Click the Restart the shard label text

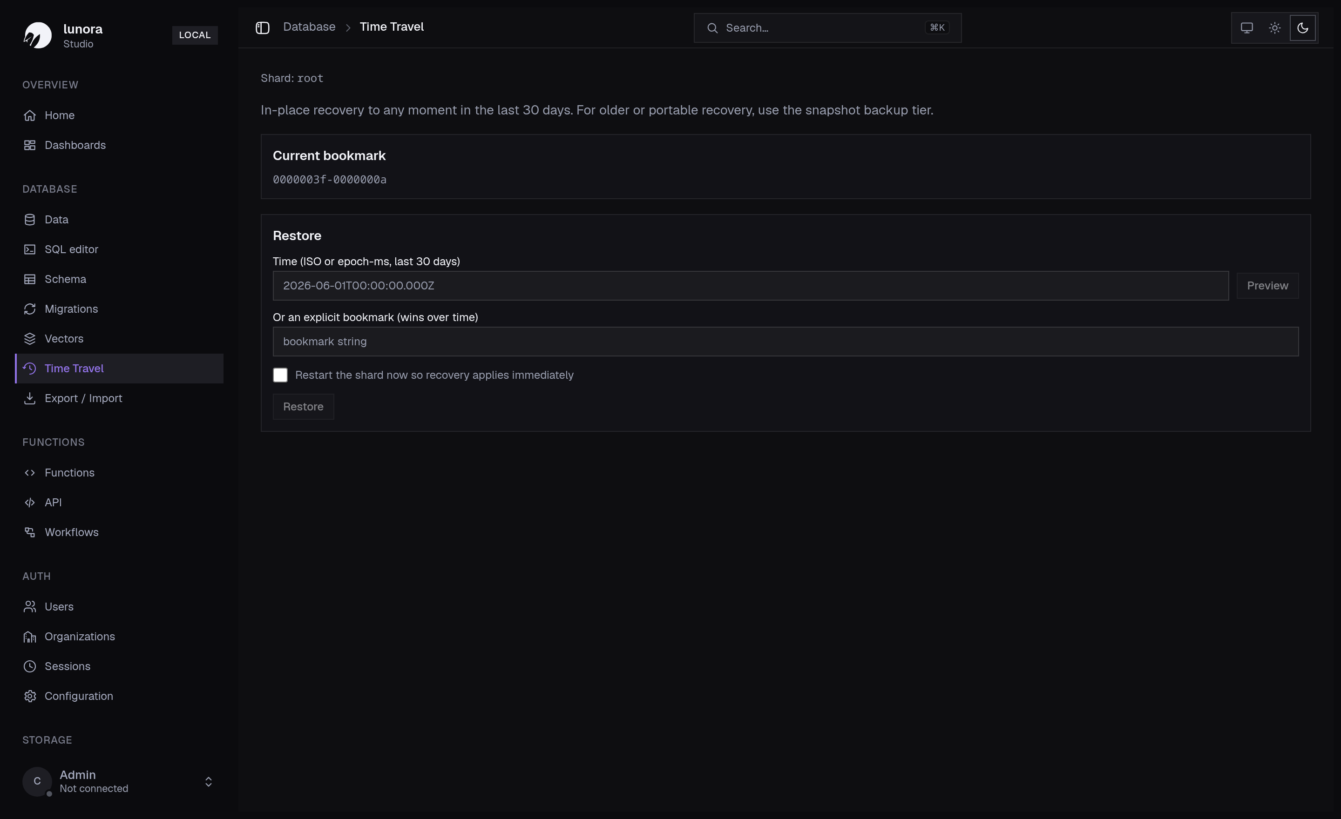pyautogui.click(x=434, y=375)
